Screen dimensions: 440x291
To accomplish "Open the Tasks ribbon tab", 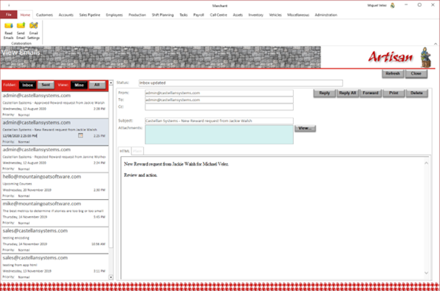I will pos(183,15).
